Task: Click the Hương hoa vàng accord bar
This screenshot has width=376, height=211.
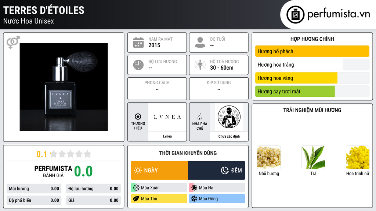Action: tap(312, 78)
